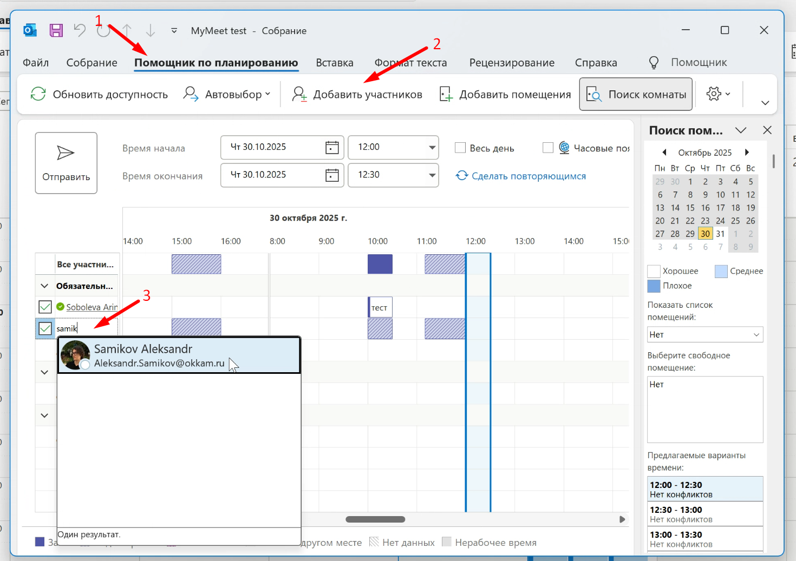Select the 12:30 - 13:00 suggested time
796x561 pixels.
click(705, 514)
